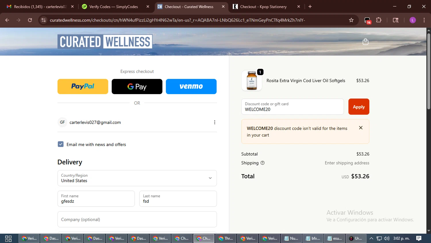This screenshot has width=431, height=243.
Task: Go back to the previous page
Action: pyautogui.click(x=7, y=20)
